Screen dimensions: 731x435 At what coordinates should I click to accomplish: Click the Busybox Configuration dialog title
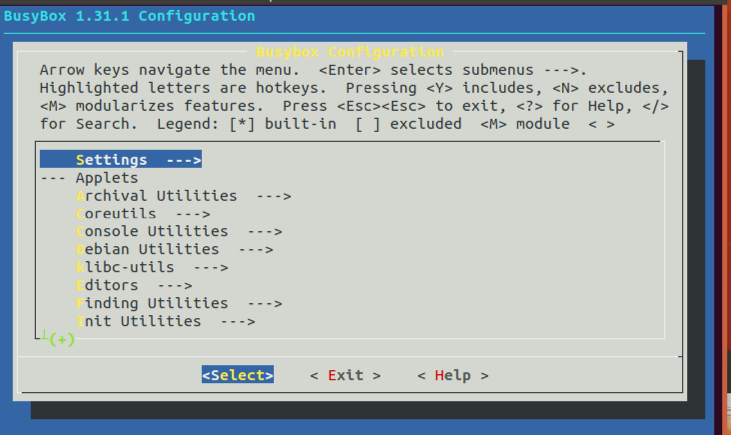click(x=350, y=52)
